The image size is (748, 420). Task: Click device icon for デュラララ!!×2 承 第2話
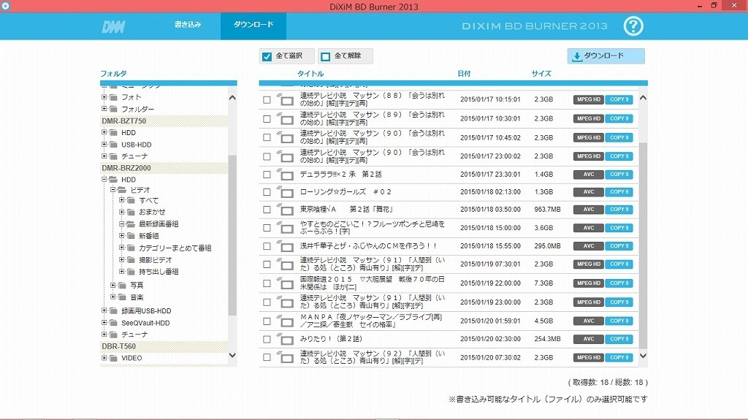285,175
